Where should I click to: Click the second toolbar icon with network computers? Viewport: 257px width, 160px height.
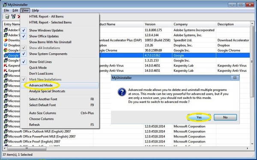pyautogui.click(x=13, y=16)
